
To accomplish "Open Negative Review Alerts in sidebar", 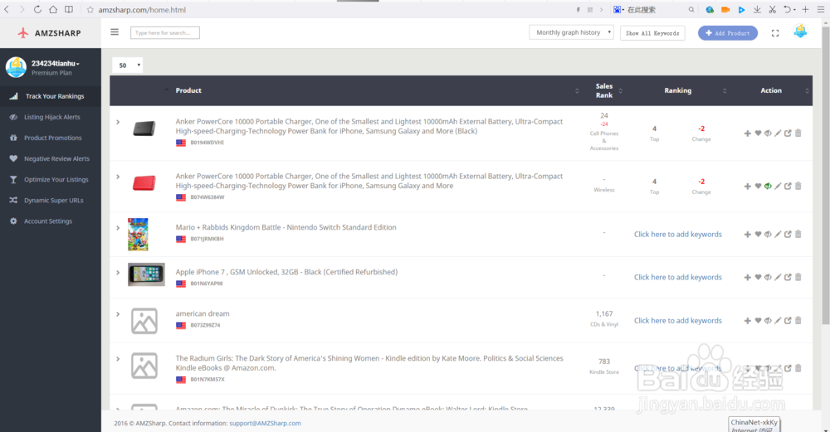I will (51, 158).
